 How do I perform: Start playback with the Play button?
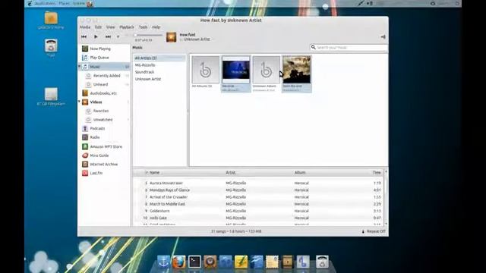click(96, 37)
